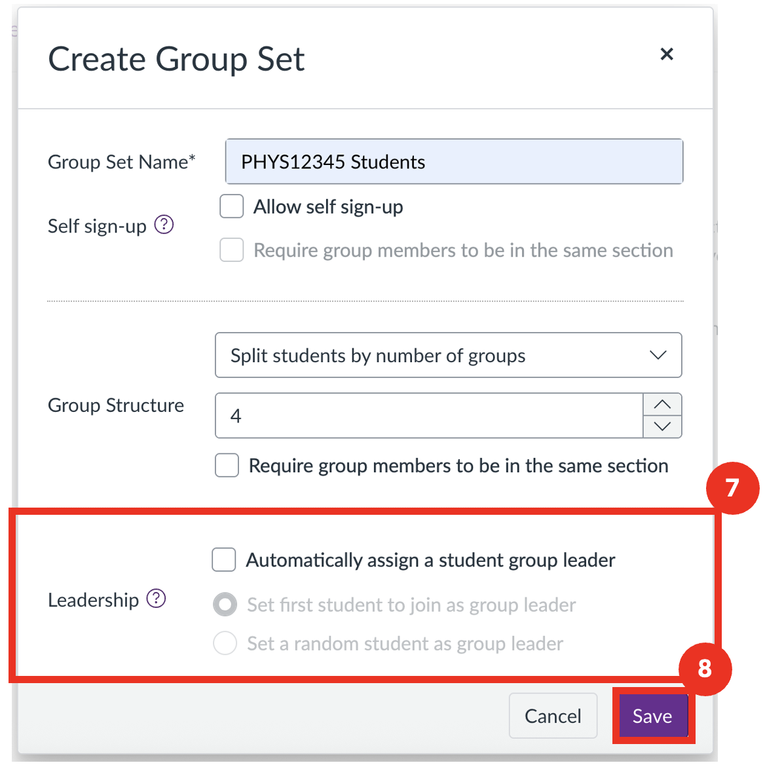Screen dimensions: 765x765
Task: Click the red numbered callout 7 badge
Action: pos(733,488)
